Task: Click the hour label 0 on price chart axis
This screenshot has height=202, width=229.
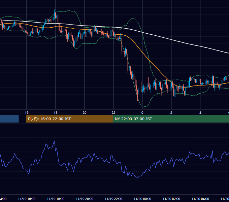Action: [x=142, y=113]
